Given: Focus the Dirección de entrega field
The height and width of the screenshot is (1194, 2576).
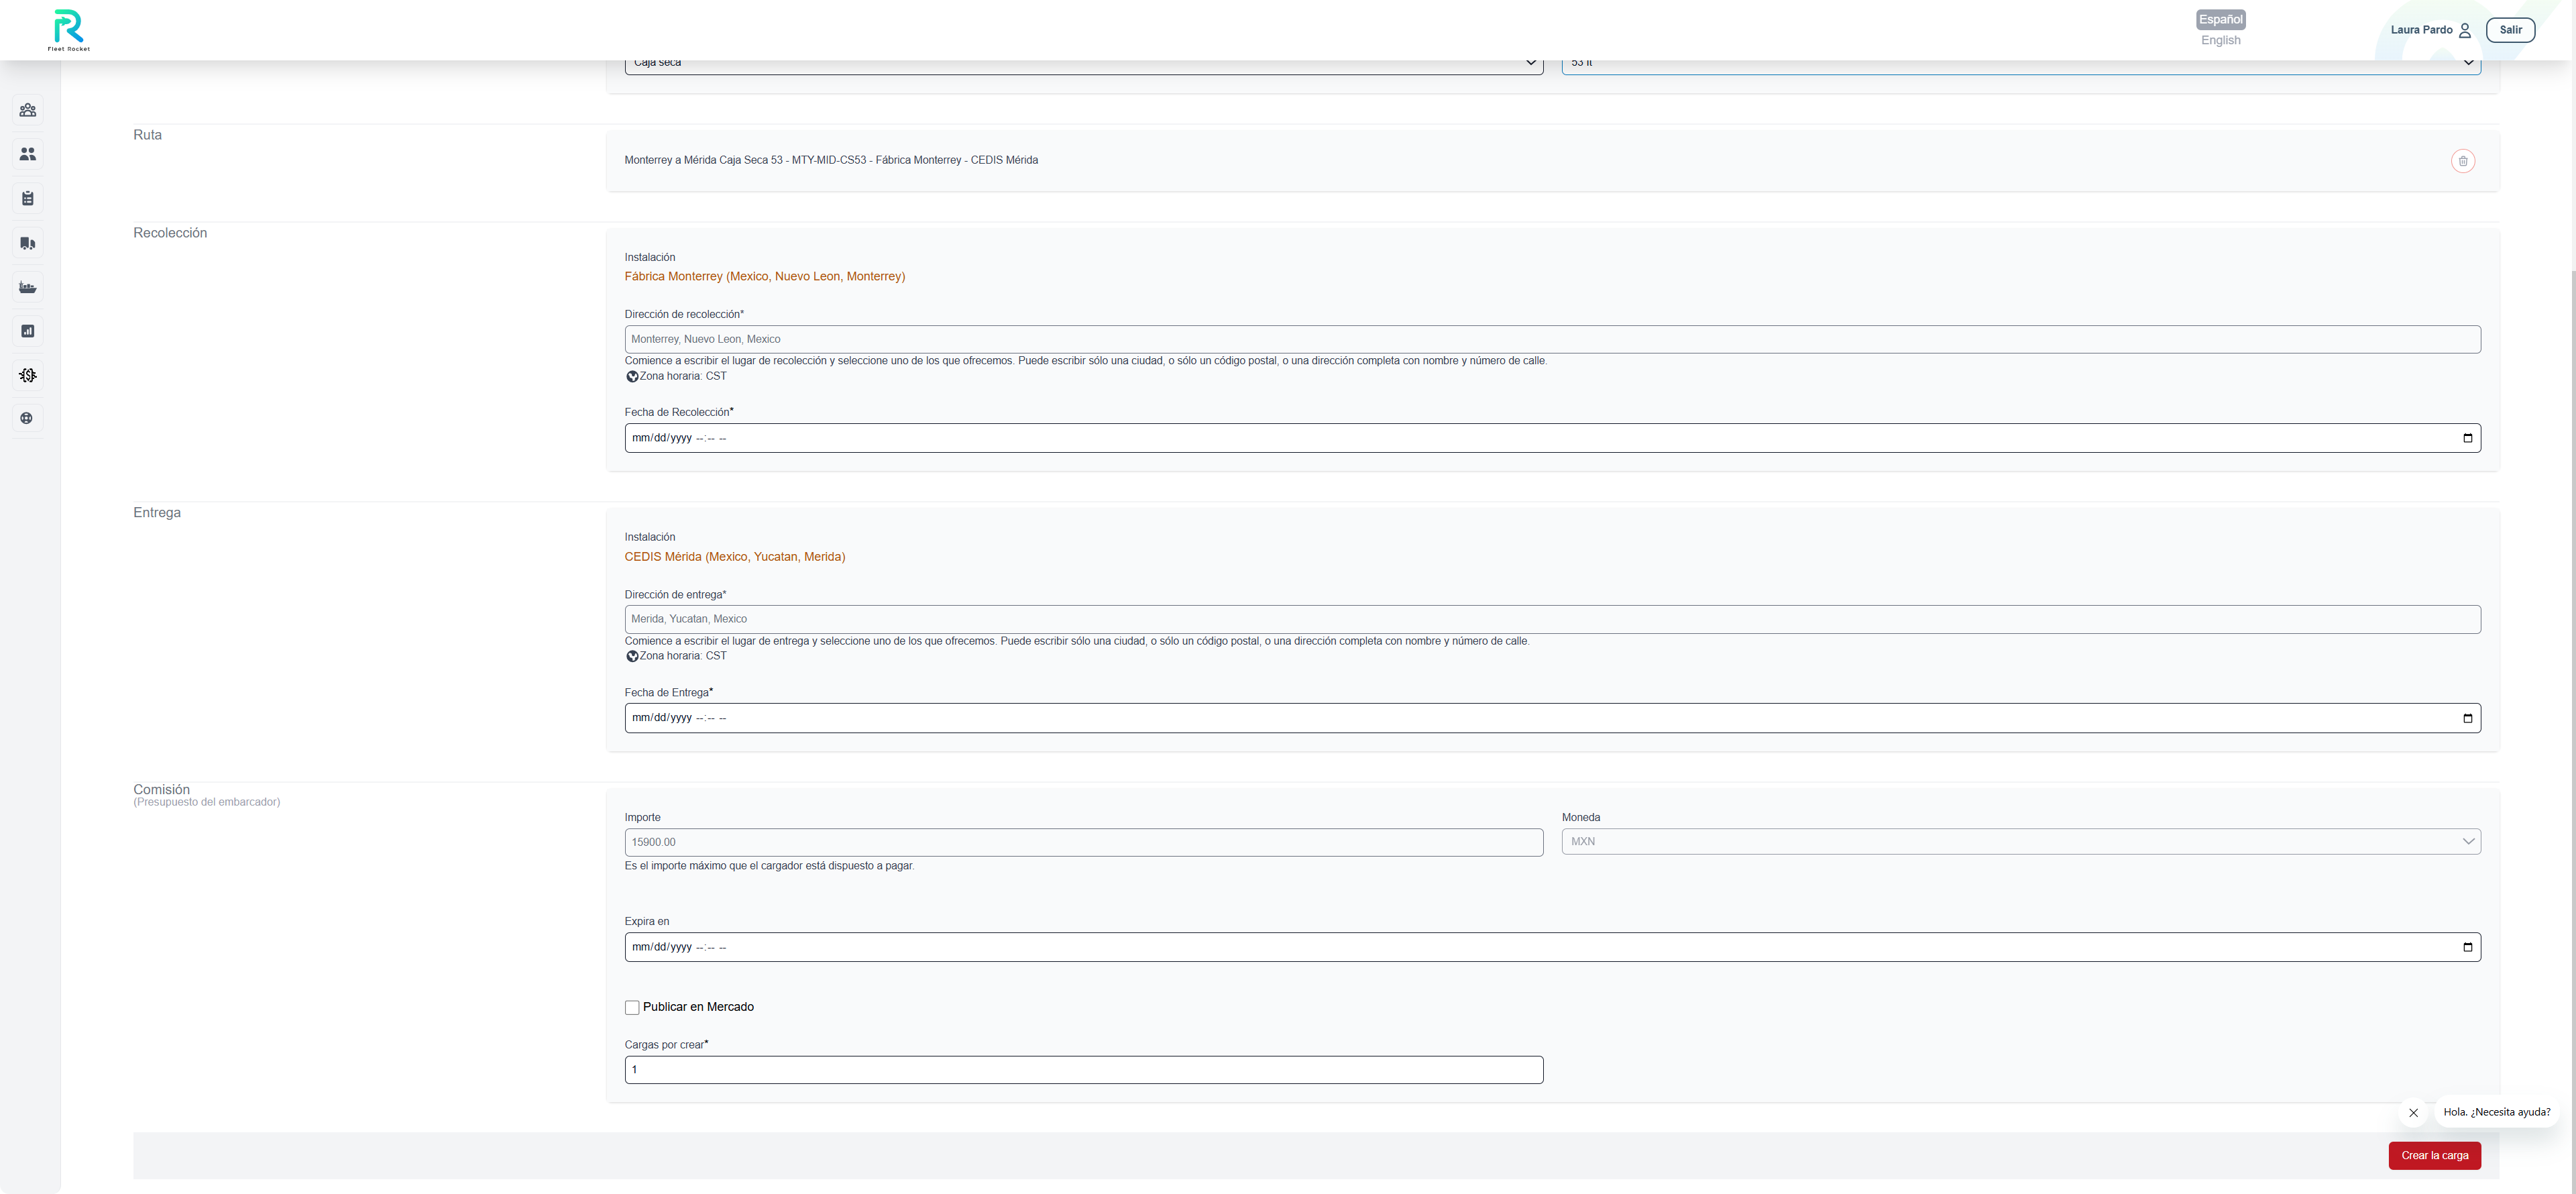Looking at the screenshot, I should pos(1552,619).
